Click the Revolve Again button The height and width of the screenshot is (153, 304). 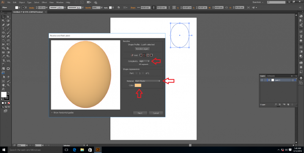142,49
